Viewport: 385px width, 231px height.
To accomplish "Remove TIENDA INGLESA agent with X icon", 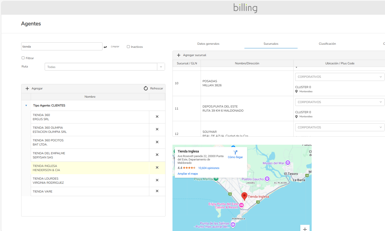I will [x=157, y=168].
